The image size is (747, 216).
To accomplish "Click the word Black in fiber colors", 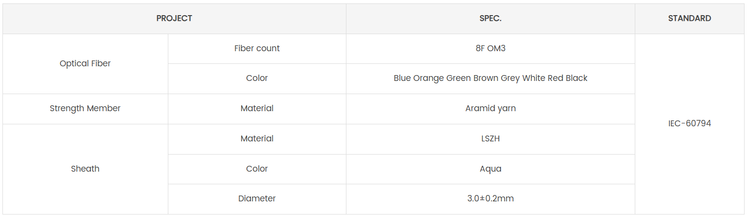I will [x=576, y=78].
